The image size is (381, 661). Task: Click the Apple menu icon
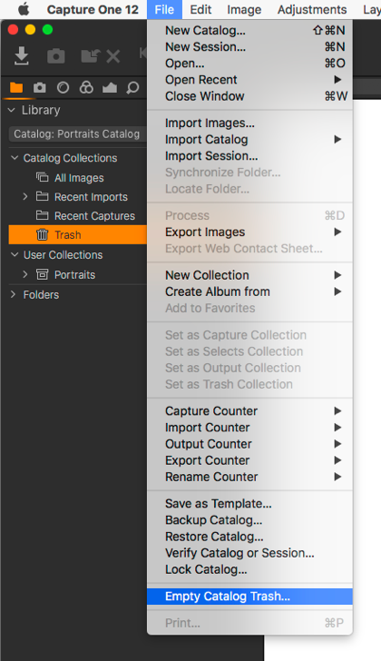click(x=24, y=9)
